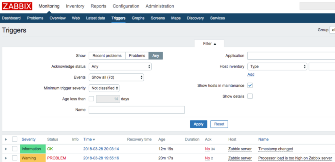Screen dimensions: 335x162
Task: Focus the Name filter field
Action: (136, 110)
